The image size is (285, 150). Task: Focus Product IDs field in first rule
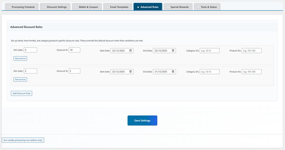click(251, 51)
